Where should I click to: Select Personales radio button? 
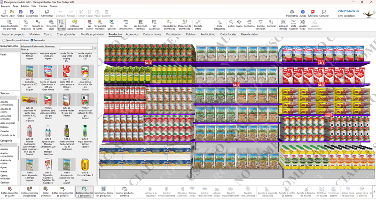click(32, 40)
